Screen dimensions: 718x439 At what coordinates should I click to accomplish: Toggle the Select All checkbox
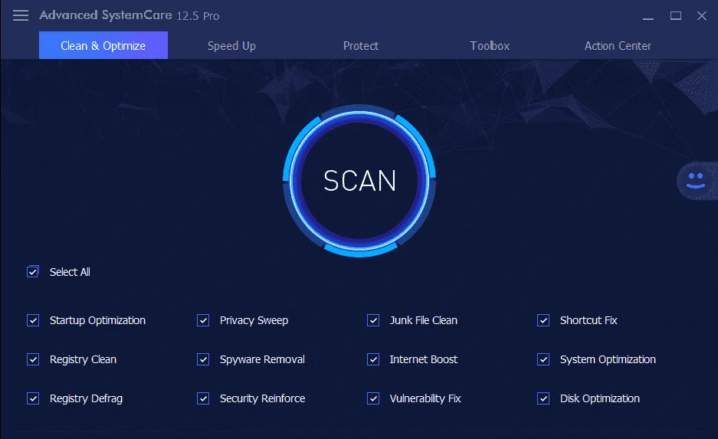[x=32, y=272]
